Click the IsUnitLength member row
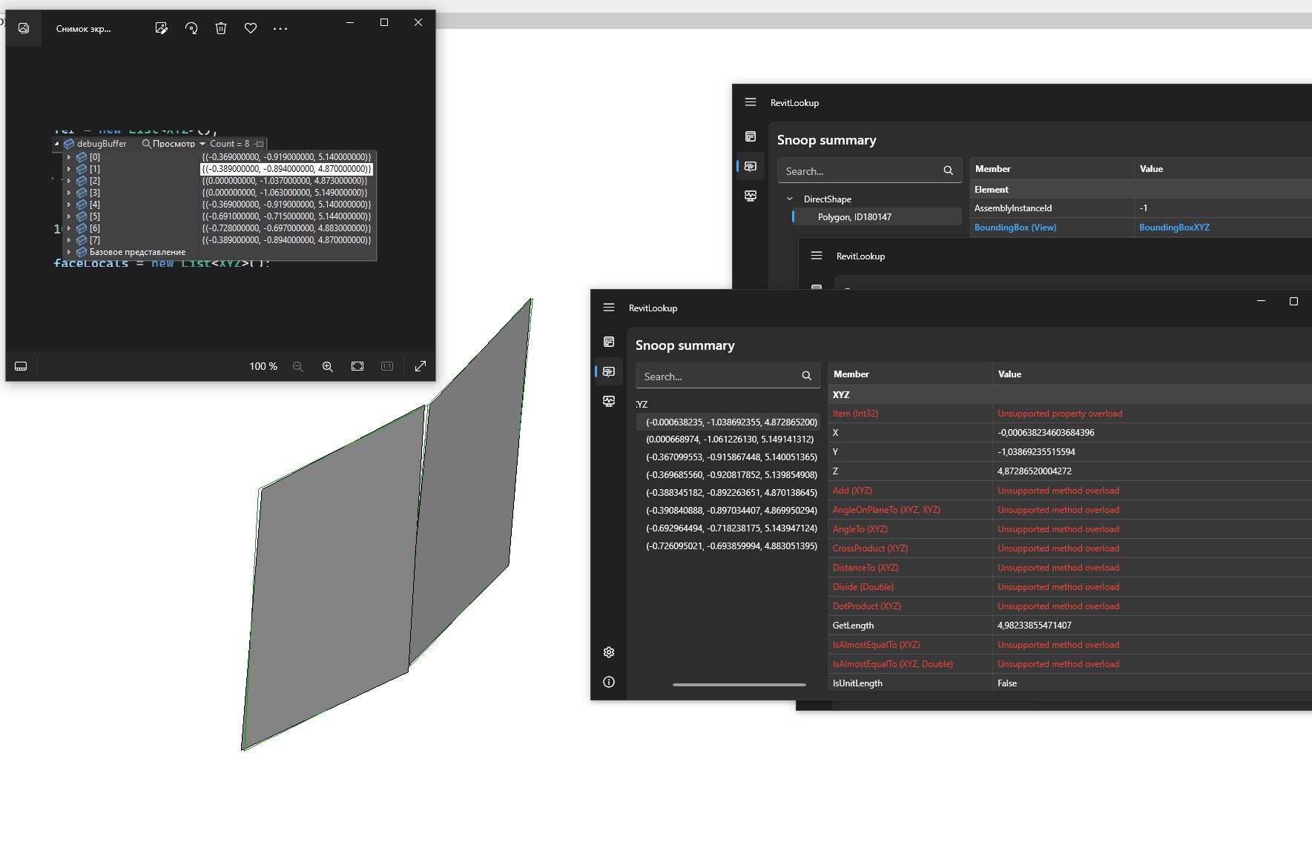The height and width of the screenshot is (859, 1312). [1069, 683]
